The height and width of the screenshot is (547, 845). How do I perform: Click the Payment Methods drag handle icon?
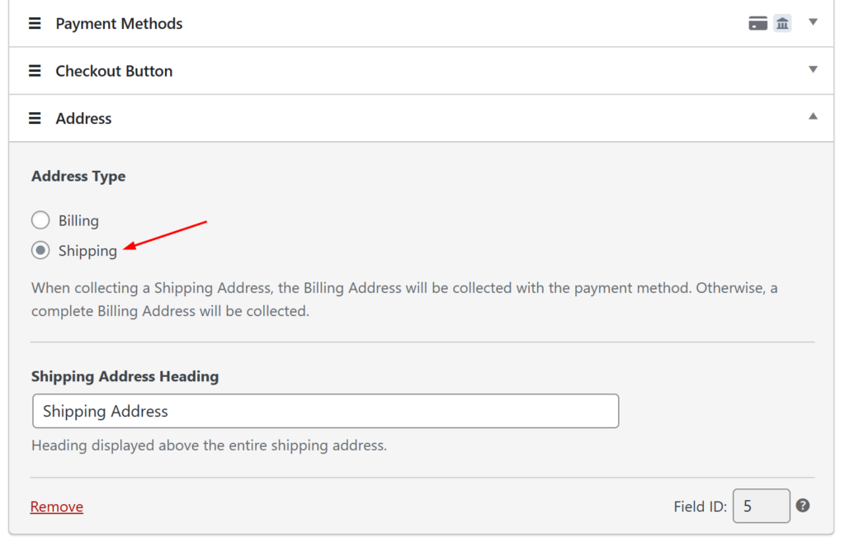(x=35, y=24)
